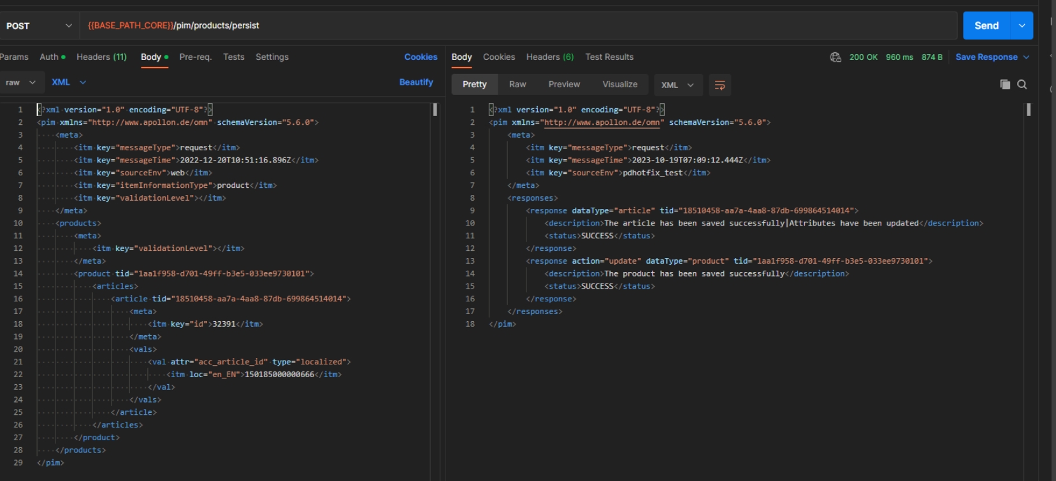Open the Cookies link in request pane
This screenshot has height=481, width=1056.
[421, 57]
